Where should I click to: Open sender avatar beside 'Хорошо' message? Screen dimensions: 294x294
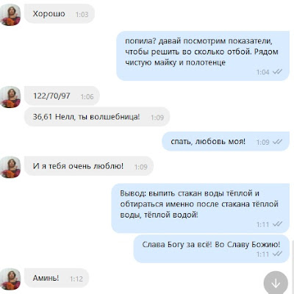tap(10, 15)
